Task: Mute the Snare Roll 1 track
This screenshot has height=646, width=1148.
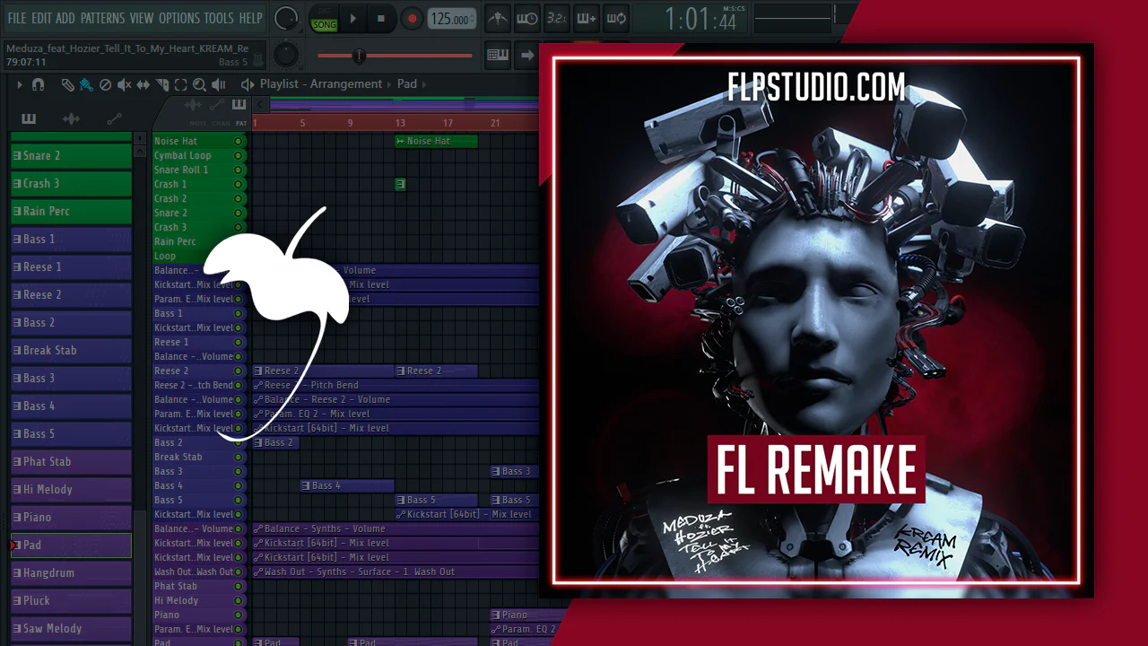Action: point(239,170)
